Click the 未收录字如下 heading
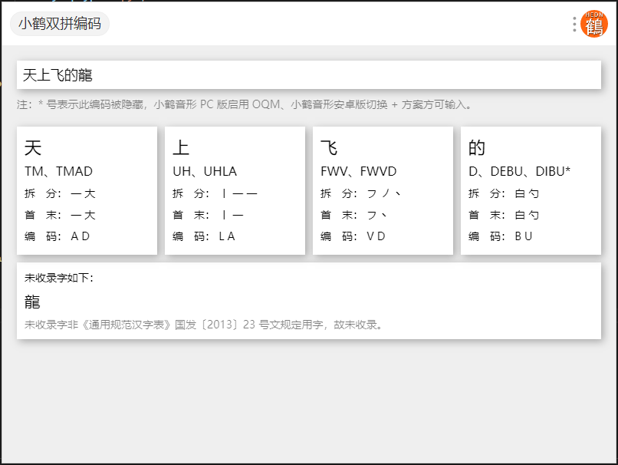 click(x=59, y=278)
